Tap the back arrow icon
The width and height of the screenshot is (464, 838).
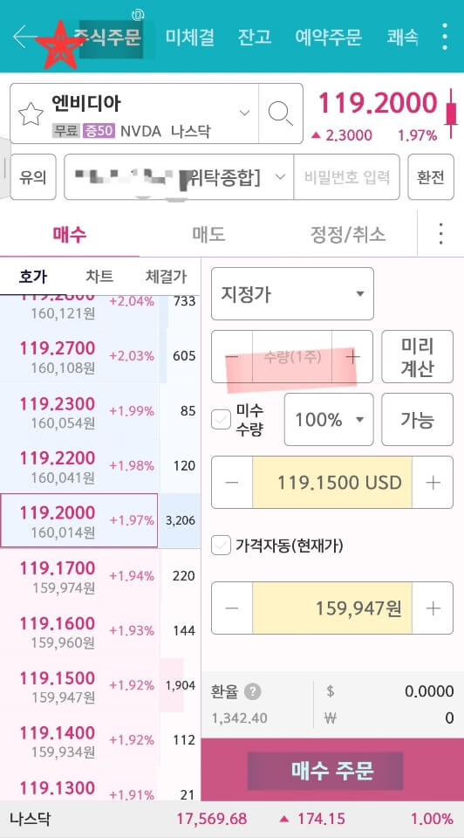point(24,37)
